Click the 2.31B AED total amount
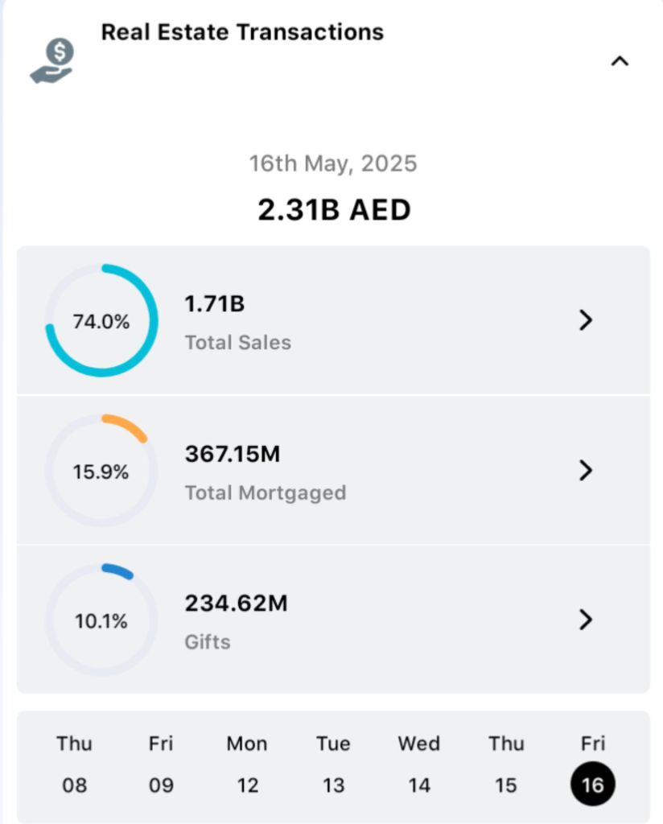663x824 pixels. tap(334, 210)
